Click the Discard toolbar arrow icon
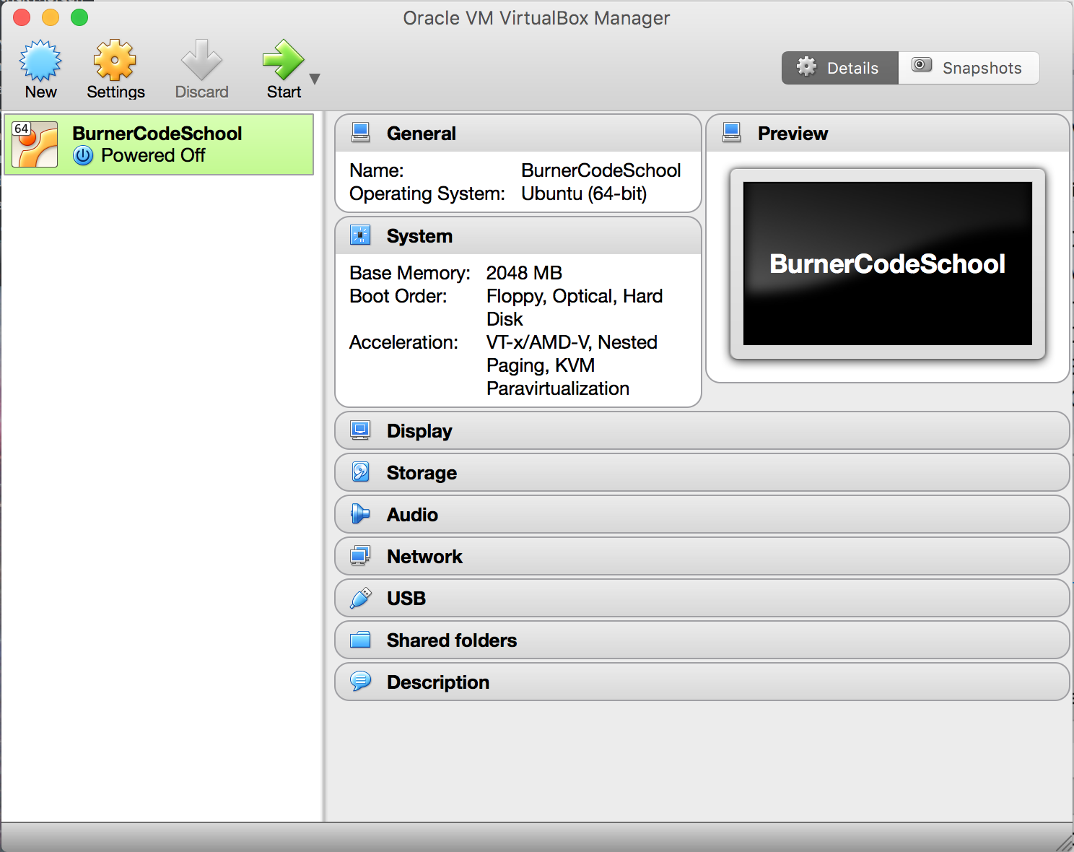The image size is (1074, 852). [x=201, y=60]
